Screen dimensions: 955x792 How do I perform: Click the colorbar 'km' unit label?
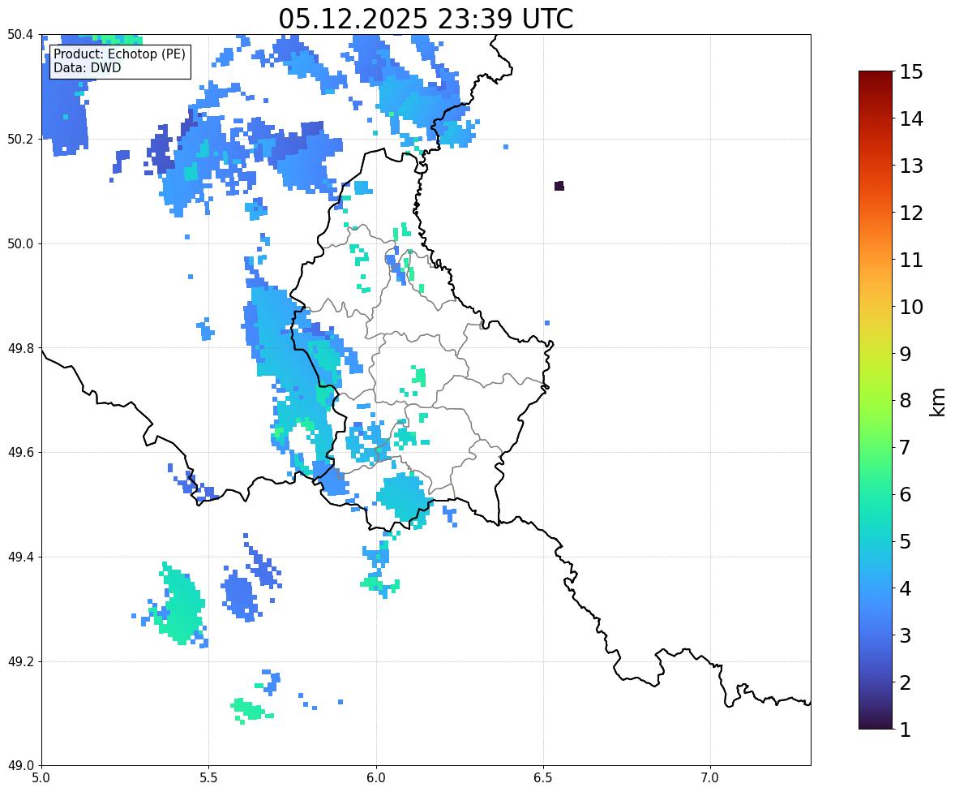tap(938, 402)
